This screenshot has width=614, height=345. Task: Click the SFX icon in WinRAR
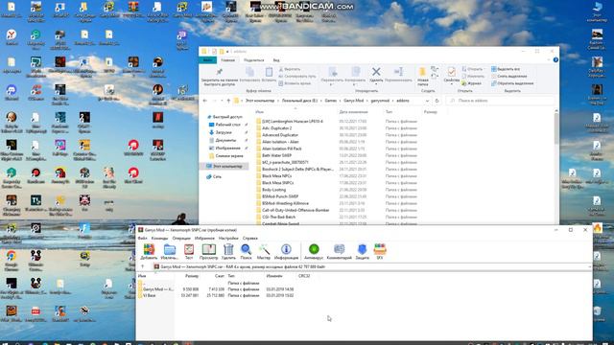tap(380, 249)
